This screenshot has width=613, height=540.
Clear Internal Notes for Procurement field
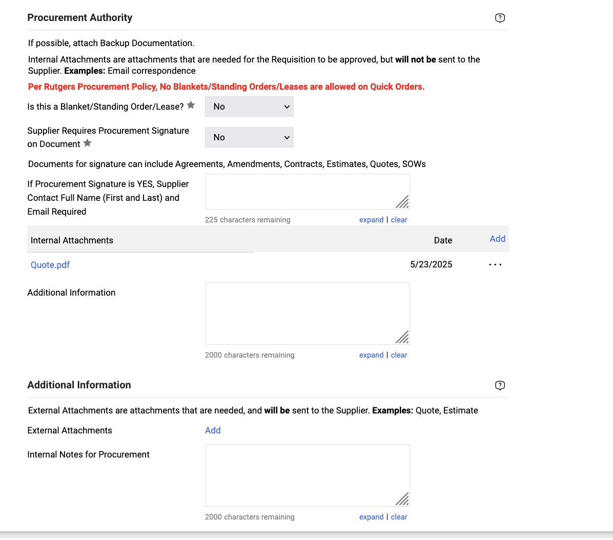399,517
